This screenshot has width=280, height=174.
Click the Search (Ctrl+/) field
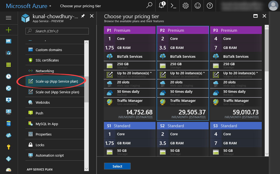point(57,31)
